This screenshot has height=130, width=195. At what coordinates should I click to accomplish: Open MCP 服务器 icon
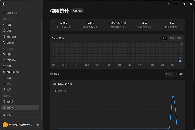(4, 72)
